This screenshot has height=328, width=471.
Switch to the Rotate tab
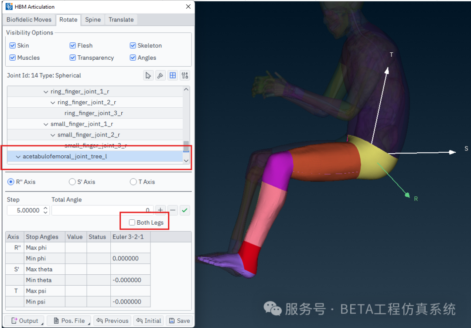click(68, 20)
